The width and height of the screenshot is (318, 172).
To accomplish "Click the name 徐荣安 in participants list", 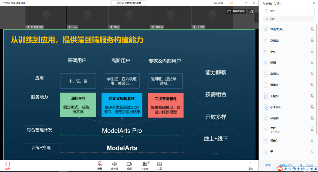I will [274, 118].
